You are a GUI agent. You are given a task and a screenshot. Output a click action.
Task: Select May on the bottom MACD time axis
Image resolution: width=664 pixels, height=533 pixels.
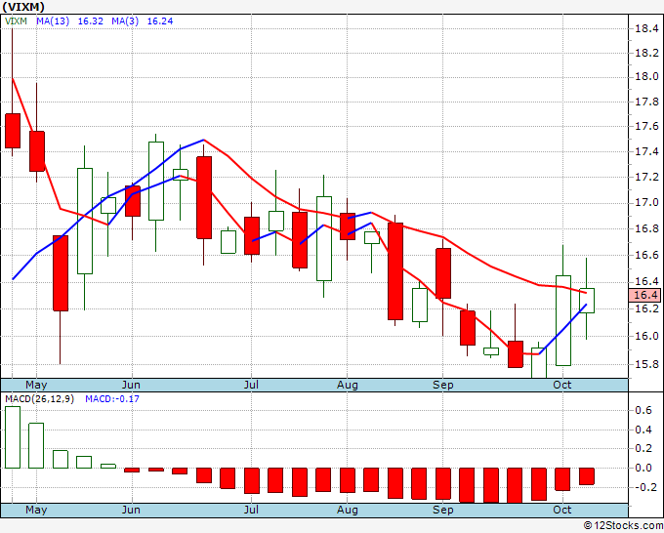[36, 510]
